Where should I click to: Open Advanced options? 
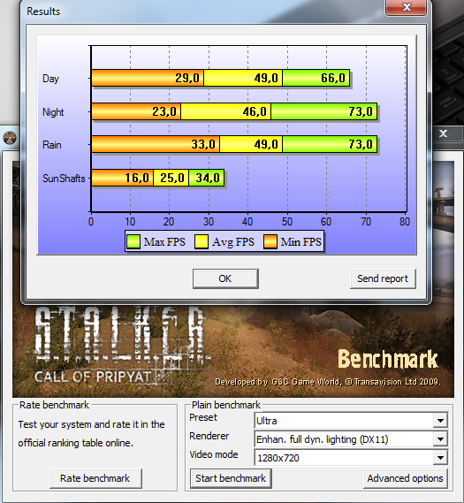click(x=406, y=478)
